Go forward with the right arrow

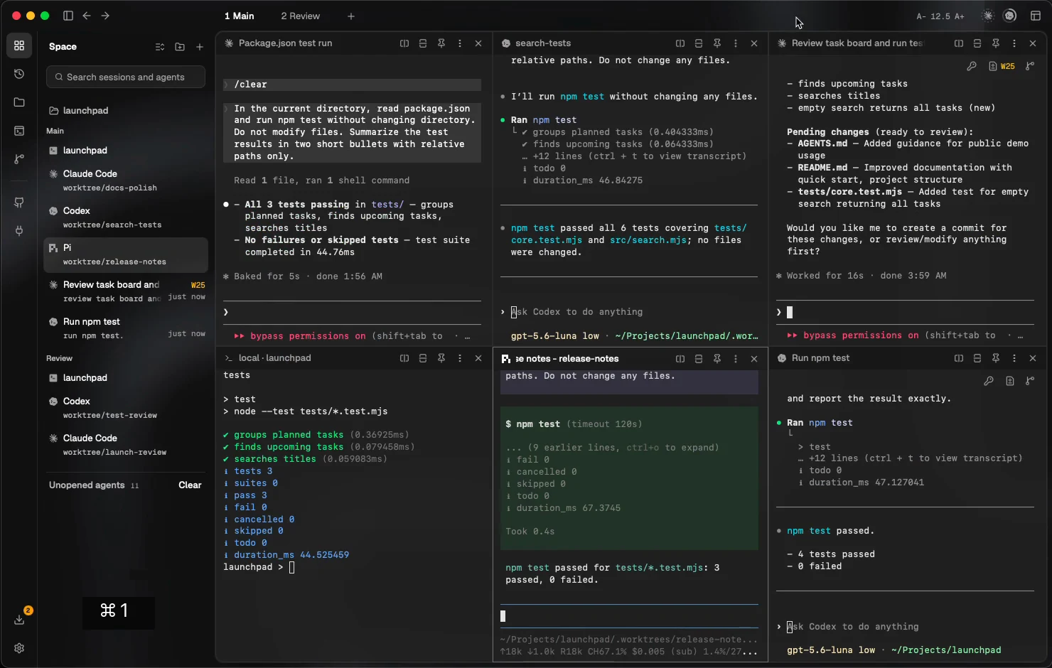(105, 16)
